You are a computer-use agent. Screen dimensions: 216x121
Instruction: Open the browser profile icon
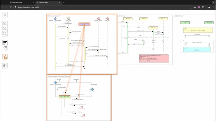point(209,7)
